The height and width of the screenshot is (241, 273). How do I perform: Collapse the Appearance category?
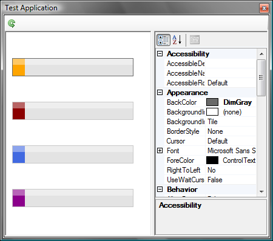(160, 93)
